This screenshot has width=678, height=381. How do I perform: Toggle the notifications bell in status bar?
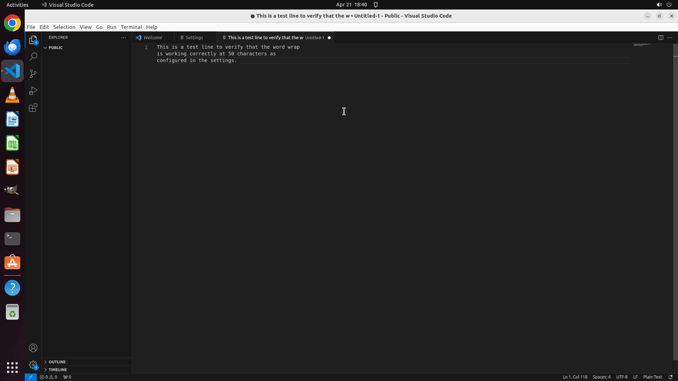click(x=670, y=377)
